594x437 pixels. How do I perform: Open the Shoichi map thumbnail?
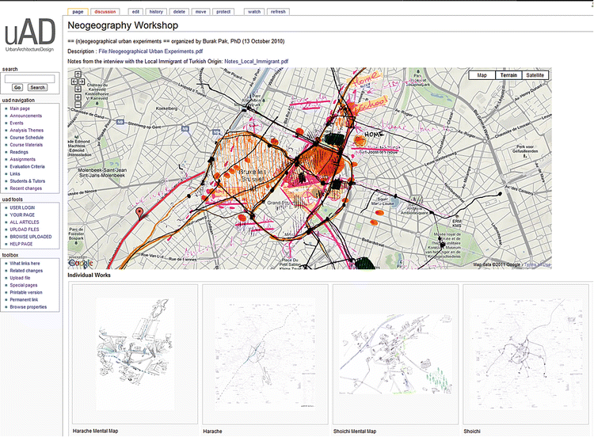point(526,355)
